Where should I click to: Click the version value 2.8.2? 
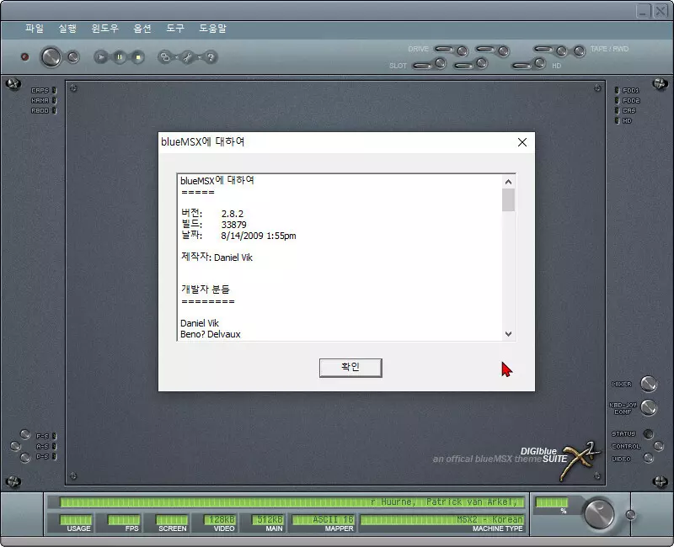pos(233,214)
